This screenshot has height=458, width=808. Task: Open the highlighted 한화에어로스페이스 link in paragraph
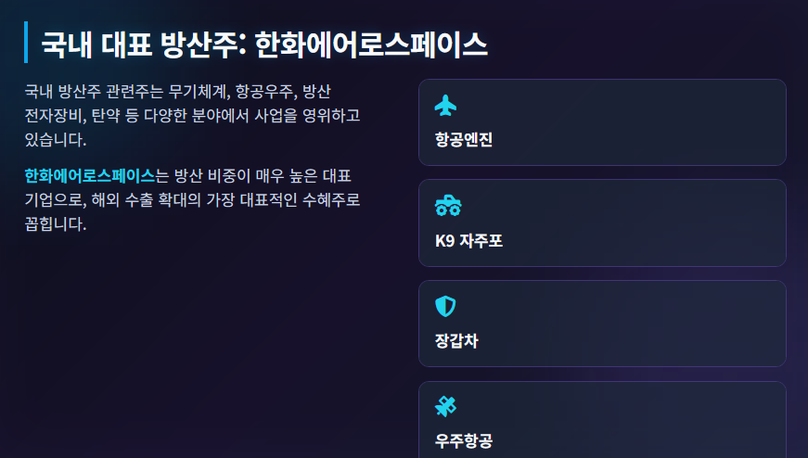click(x=90, y=176)
